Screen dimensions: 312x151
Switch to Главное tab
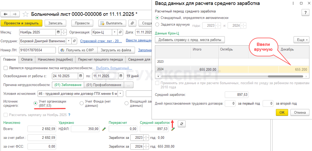pyautogui.click(x=10, y=59)
